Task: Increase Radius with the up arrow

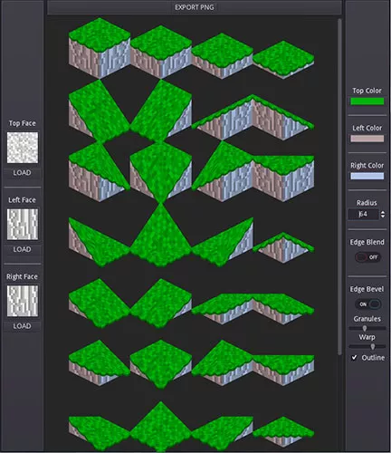Action: [383, 212]
